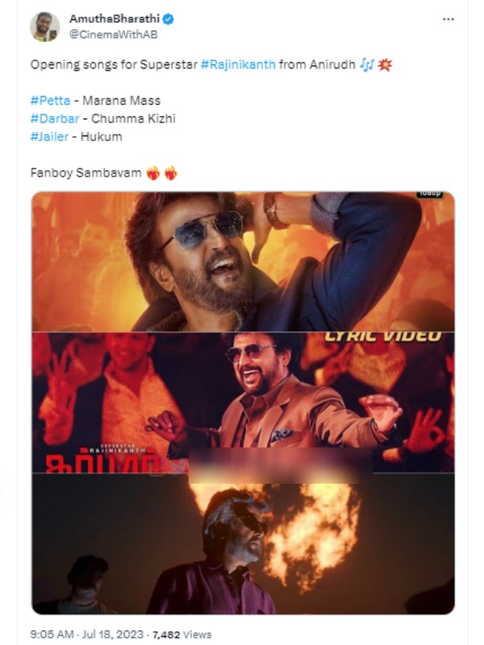The width and height of the screenshot is (484, 645).
Task: Open the bottom Hukum fire image
Action: pos(242,540)
